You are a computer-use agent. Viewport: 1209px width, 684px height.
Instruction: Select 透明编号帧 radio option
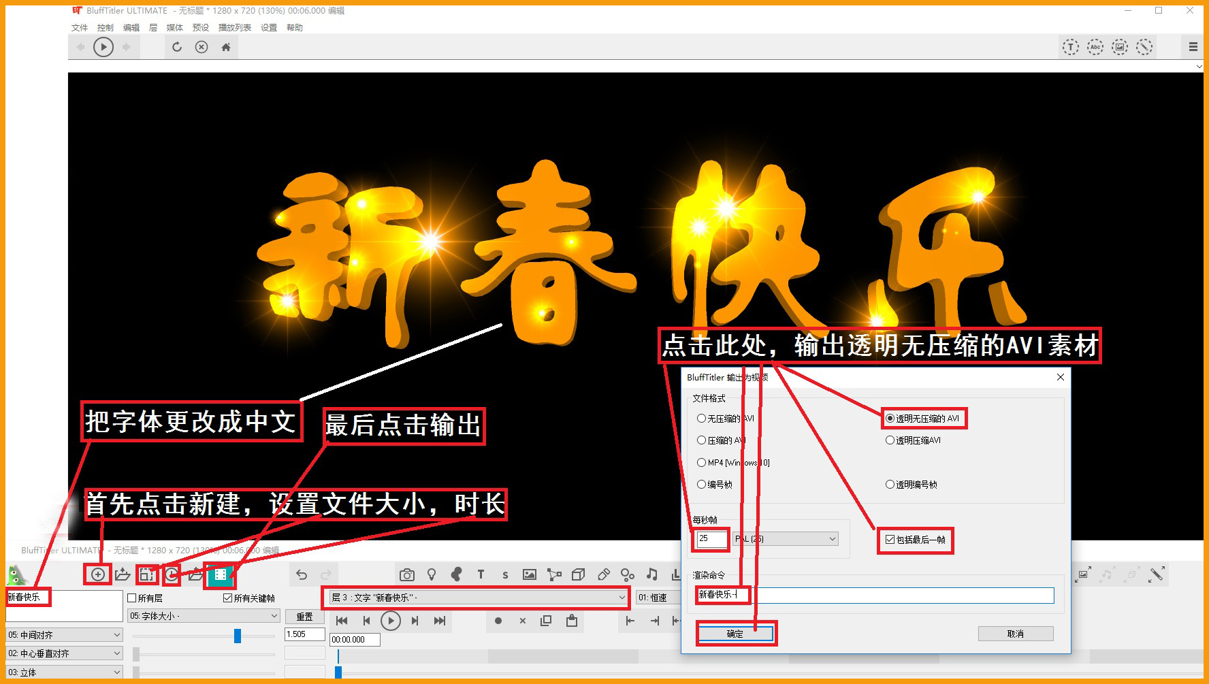(912, 485)
